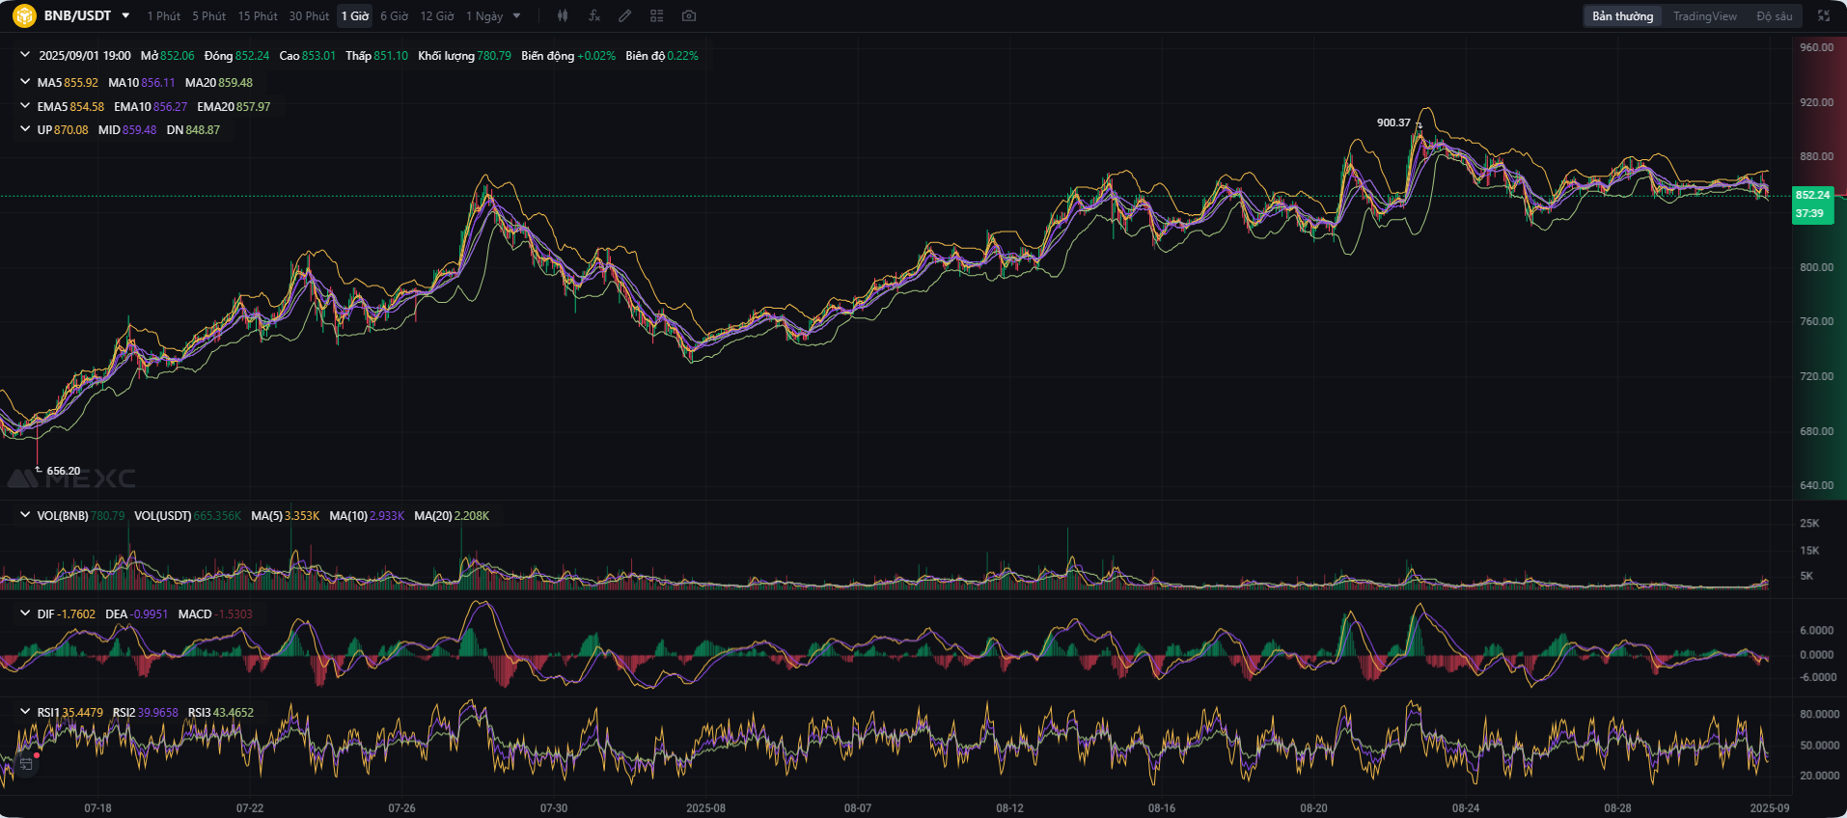
Task: Click the RSI3 43.4652 value
Action: [x=221, y=713]
